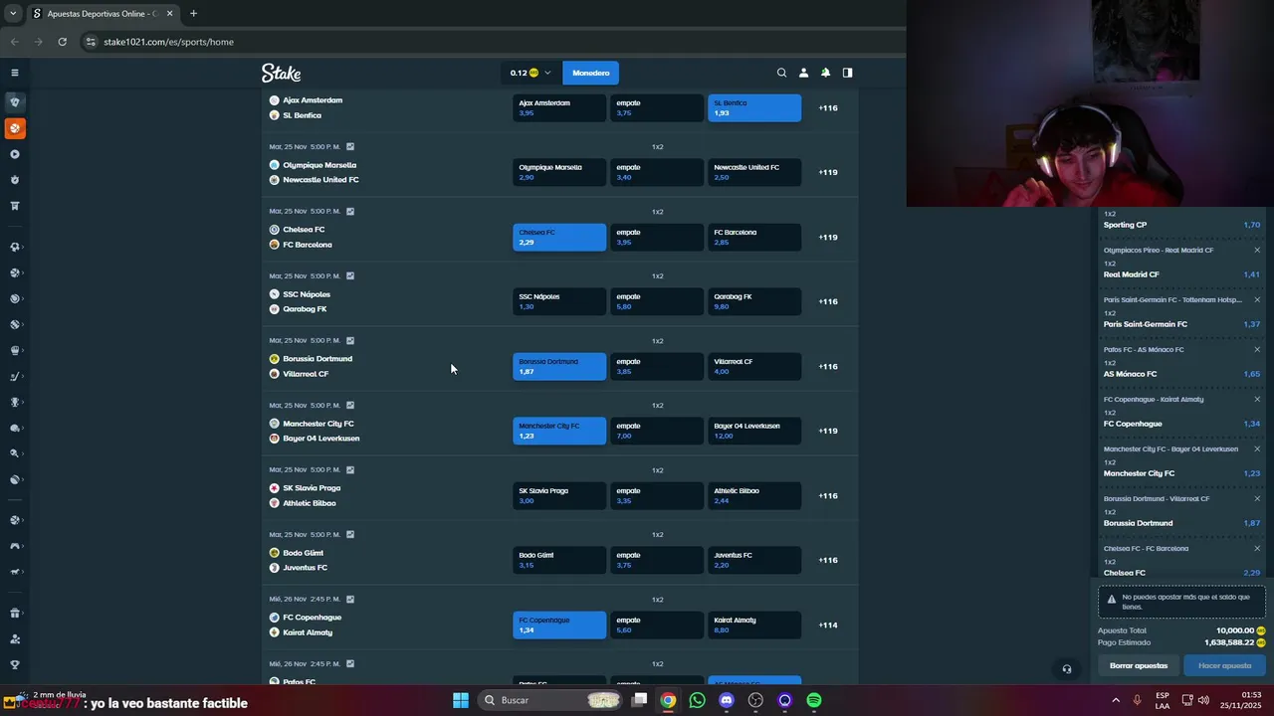Open a new Chrome tab
The width and height of the screenshot is (1274, 716).
click(193, 14)
